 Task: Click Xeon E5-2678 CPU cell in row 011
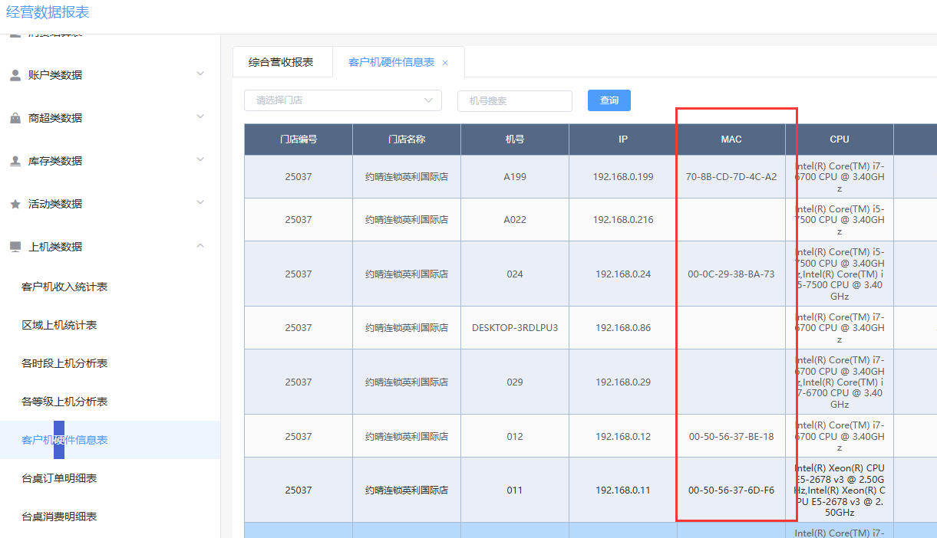840,490
